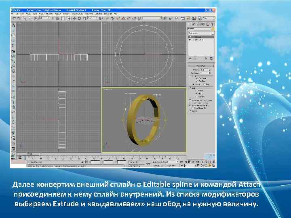Toggle the Cap End checkbox

(197, 81)
